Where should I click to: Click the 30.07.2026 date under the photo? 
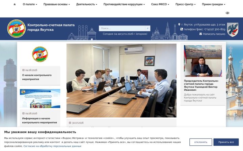78,123
